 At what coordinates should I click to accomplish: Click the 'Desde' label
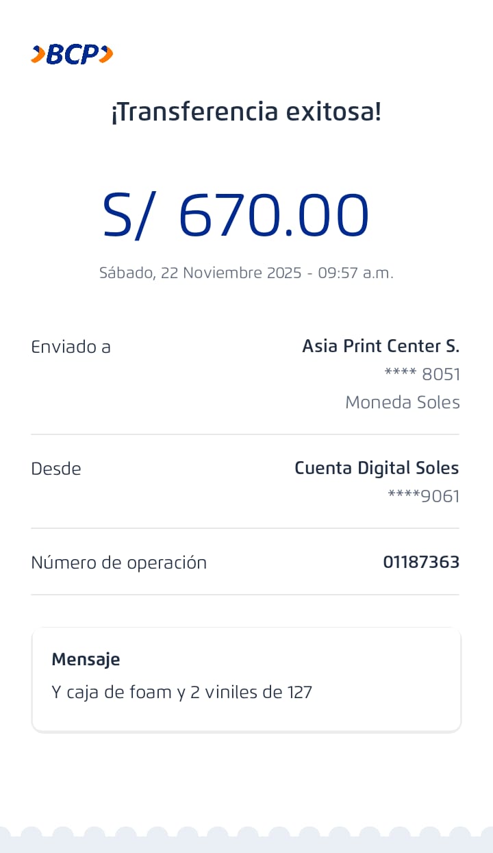click(x=56, y=469)
